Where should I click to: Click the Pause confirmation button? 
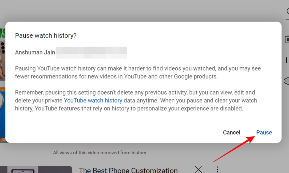tap(264, 132)
